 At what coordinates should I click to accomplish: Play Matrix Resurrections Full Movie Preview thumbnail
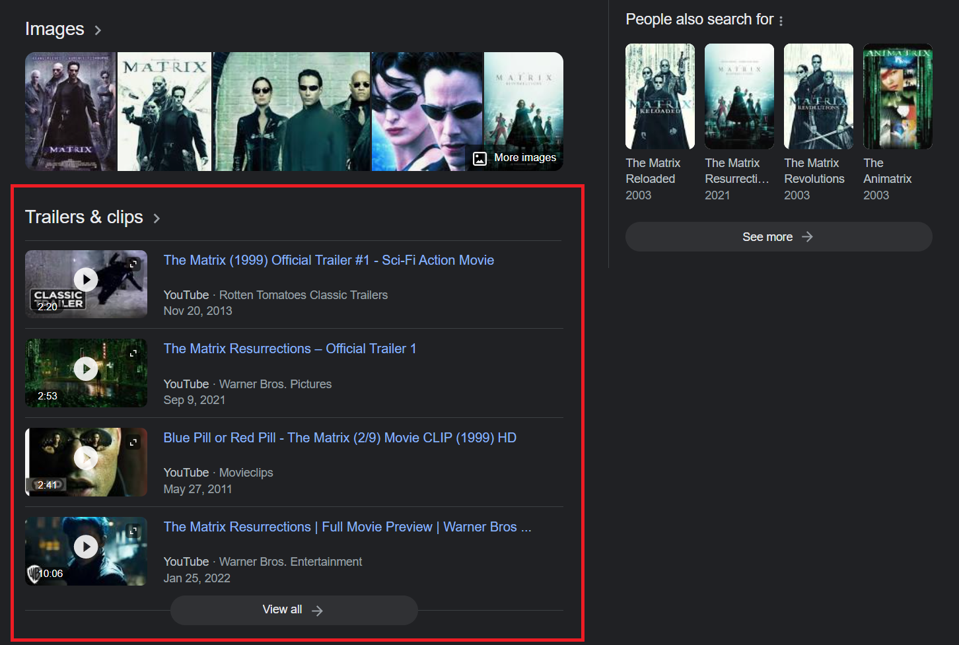point(86,551)
